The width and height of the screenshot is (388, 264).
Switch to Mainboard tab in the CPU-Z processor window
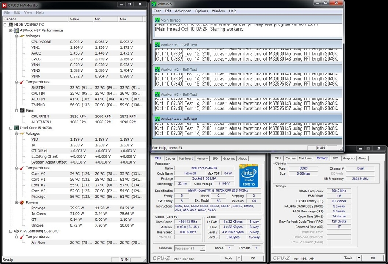(186, 159)
